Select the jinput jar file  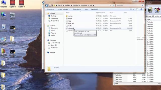[x=70, y=18]
